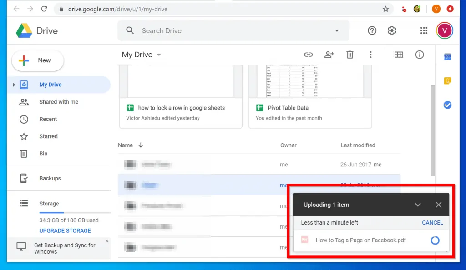Click the Share add-person icon

point(329,55)
